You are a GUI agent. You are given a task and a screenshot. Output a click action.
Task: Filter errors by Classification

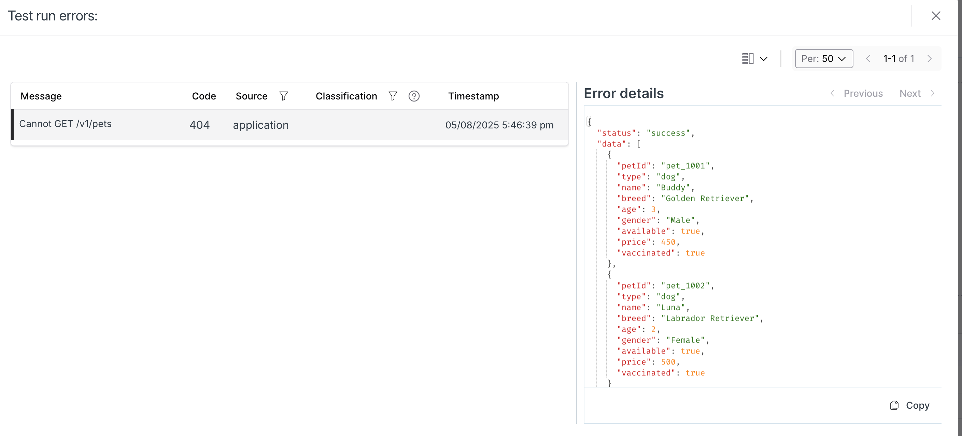point(393,96)
